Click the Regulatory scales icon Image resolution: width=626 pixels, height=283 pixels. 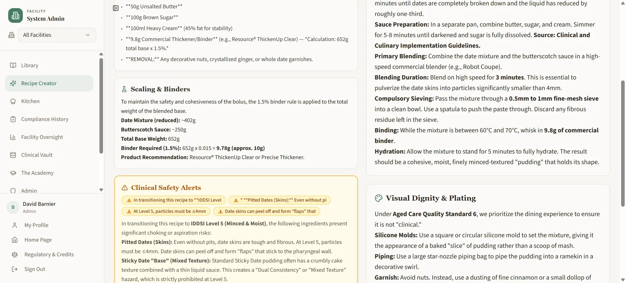pos(15,254)
